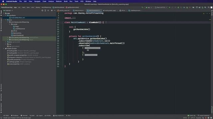Open the Build menu
This screenshot has width=213, height=119.
(66, 1)
